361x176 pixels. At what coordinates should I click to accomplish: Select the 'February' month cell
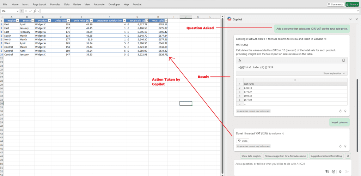click(27, 32)
